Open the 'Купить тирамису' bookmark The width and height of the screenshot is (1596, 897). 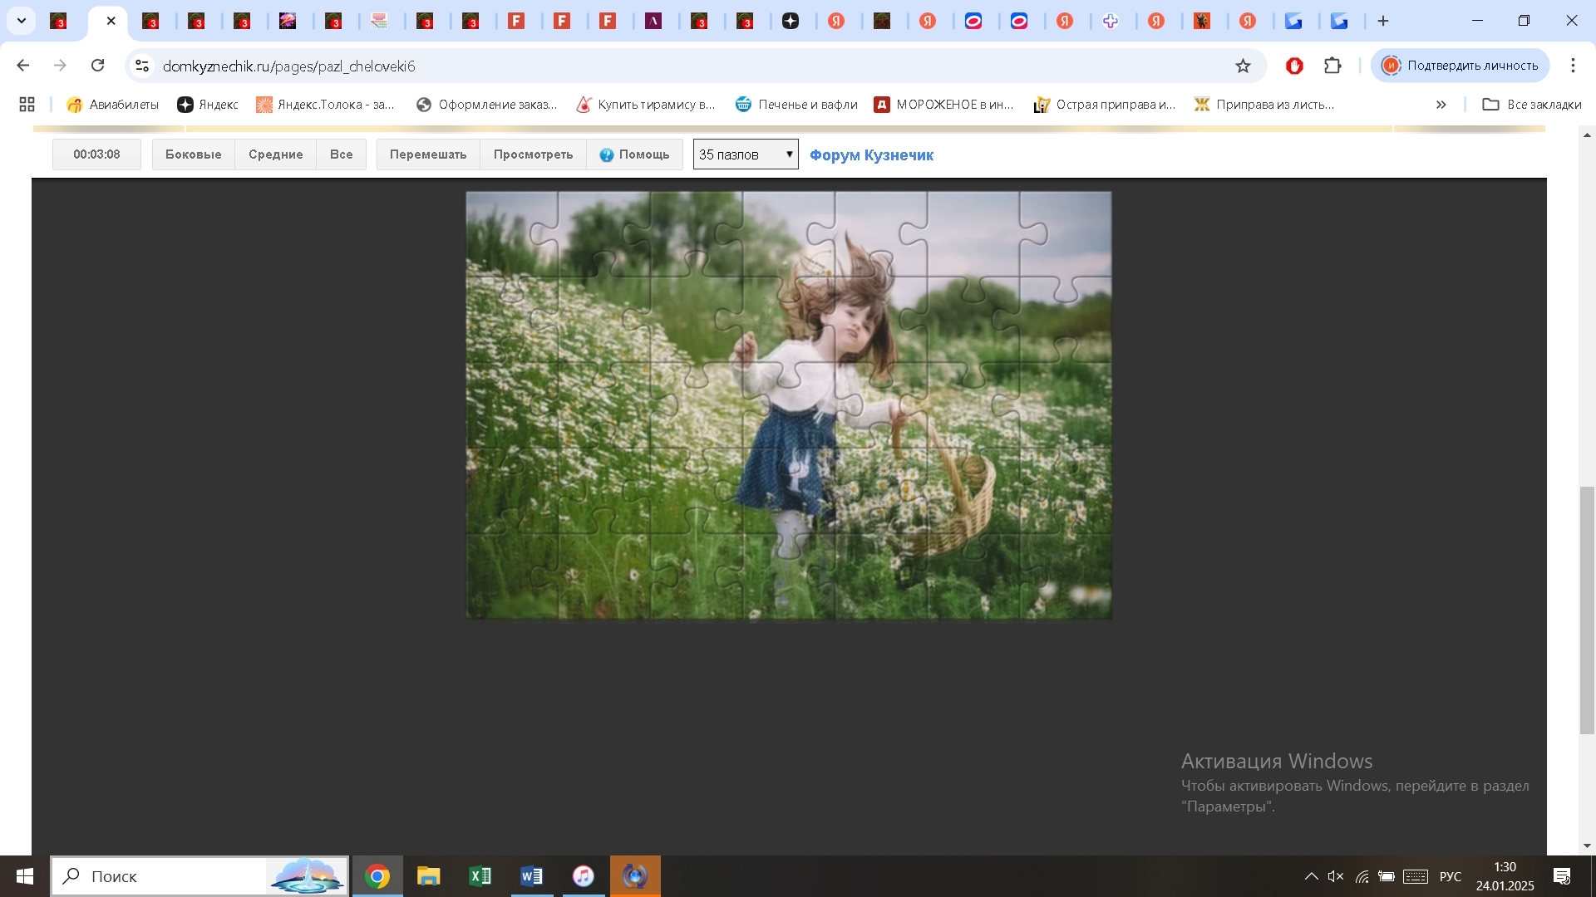[646, 104]
